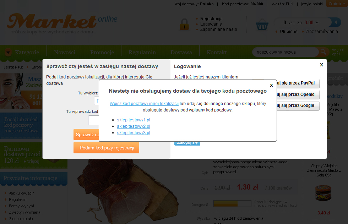Click the product availability bar
This screenshot has height=224, width=348.
tap(232, 204)
